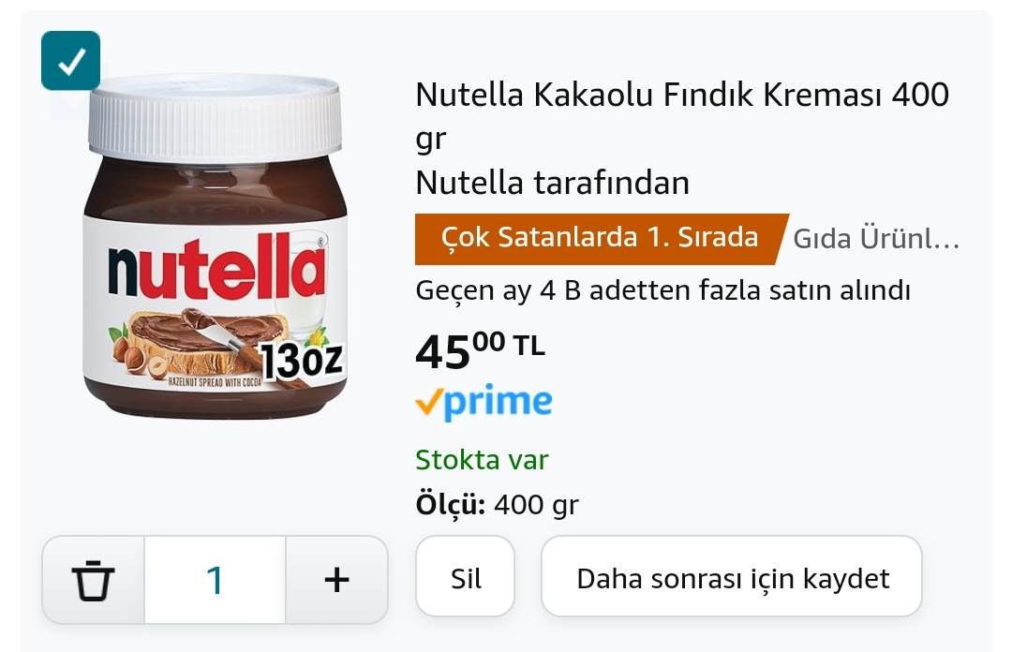Click the 13oz label on the jar image
The width and height of the screenshot is (1012, 652).
click(302, 362)
